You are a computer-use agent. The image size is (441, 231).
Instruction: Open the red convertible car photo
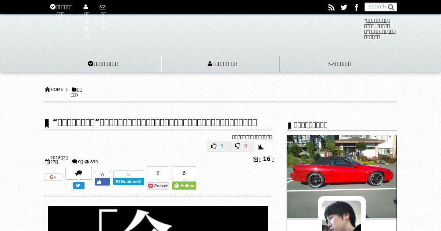coord(342,176)
